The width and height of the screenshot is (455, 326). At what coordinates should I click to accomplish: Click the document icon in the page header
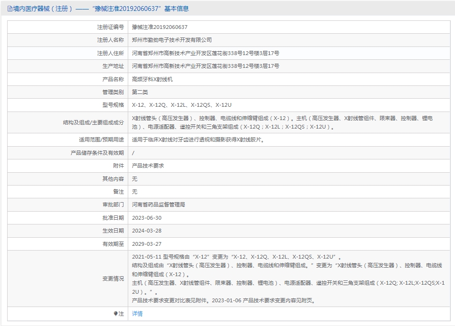click(10, 9)
